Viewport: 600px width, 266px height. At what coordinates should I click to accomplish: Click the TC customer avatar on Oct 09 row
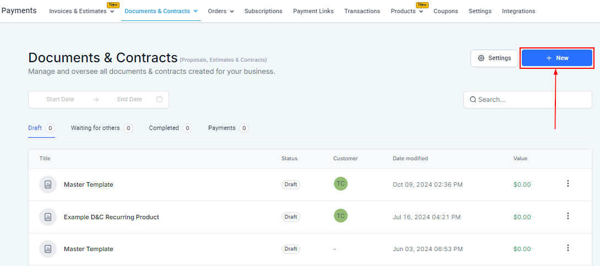click(x=340, y=184)
